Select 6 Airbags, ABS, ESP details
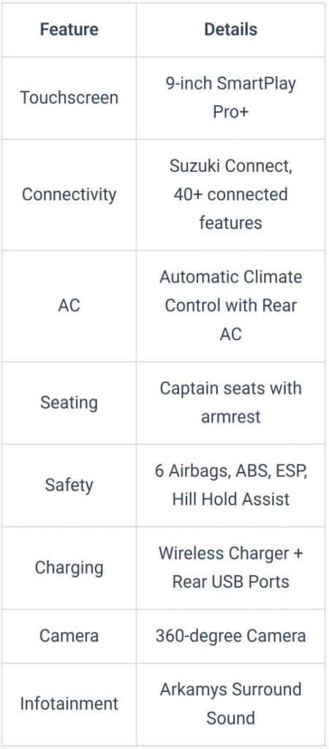Image resolution: width=329 pixels, height=749 pixels. tap(230, 472)
